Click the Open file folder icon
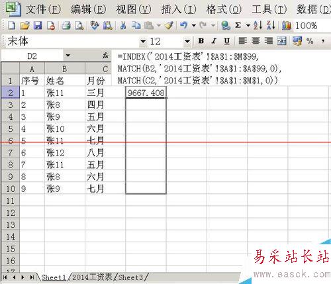 coord(24,26)
